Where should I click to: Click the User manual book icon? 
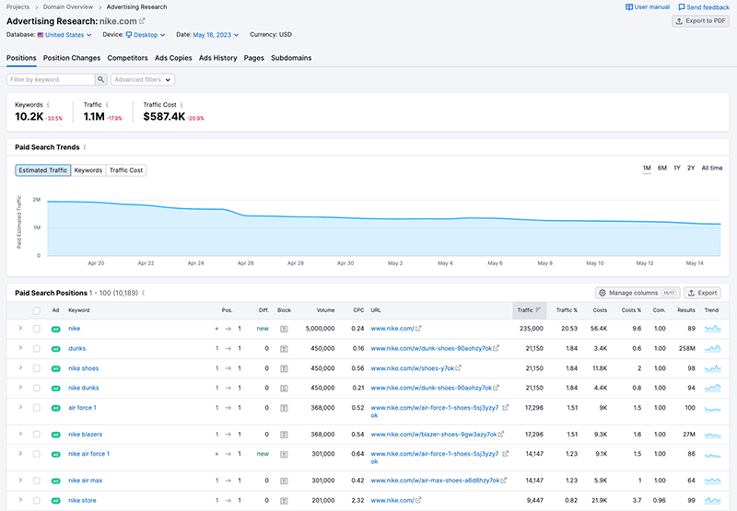point(629,7)
